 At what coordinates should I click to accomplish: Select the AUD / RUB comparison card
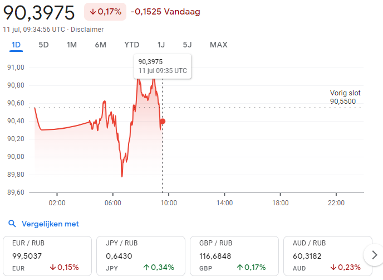tap(328, 255)
